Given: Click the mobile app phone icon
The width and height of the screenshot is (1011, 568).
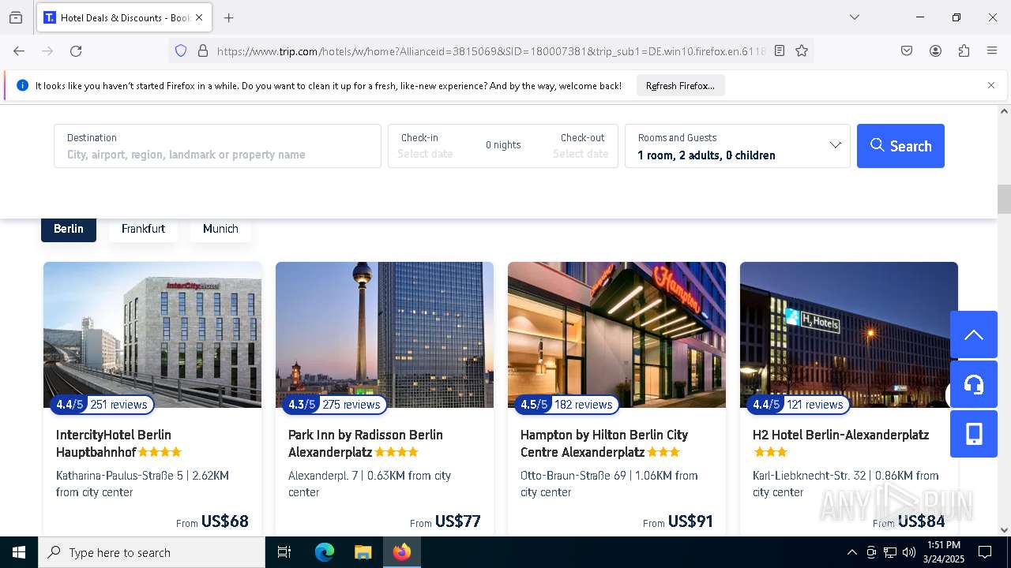Looking at the screenshot, I should pyautogui.click(x=974, y=434).
